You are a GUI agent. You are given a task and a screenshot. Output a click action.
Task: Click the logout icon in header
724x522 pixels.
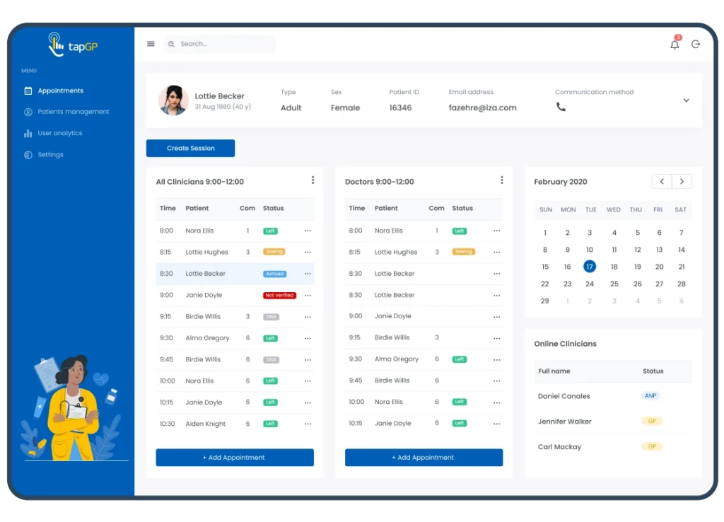(x=696, y=44)
